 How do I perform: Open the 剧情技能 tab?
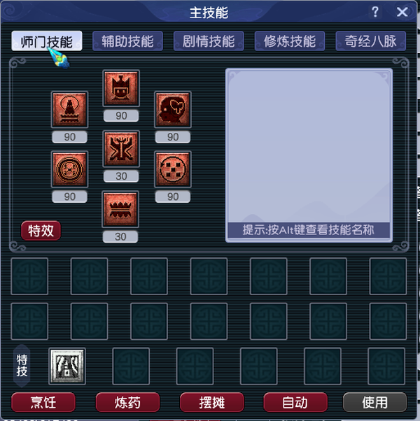point(209,41)
